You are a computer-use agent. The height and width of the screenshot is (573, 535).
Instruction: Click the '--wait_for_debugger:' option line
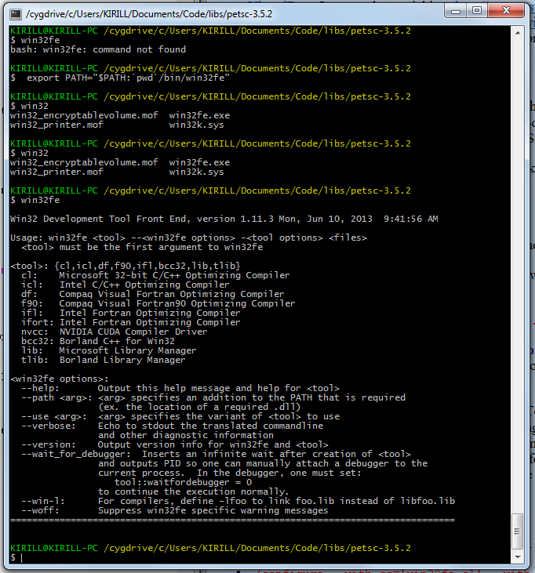[216, 454]
